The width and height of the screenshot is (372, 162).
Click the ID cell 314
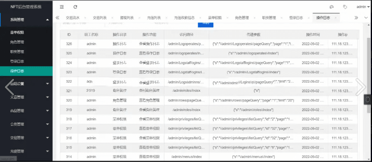69,157
